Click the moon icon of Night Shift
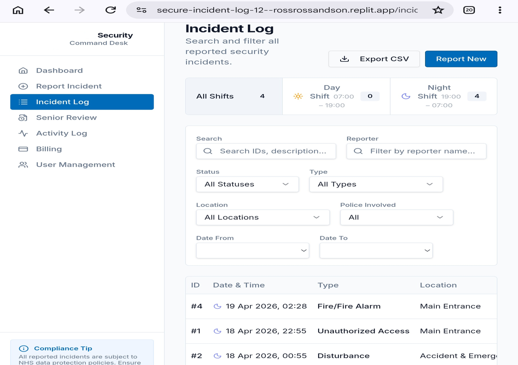 point(406,96)
